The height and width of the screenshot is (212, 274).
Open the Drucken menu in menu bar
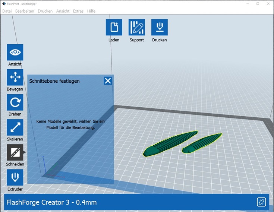tap(45, 11)
